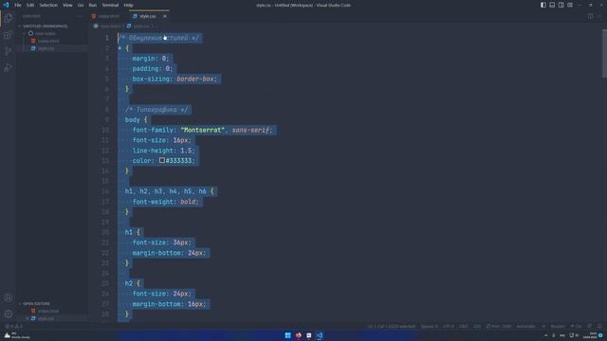Viewport: 607px width, 341px height.
Task: Click the VS Code logo in the title bar
Action: (x=6, y=5)
